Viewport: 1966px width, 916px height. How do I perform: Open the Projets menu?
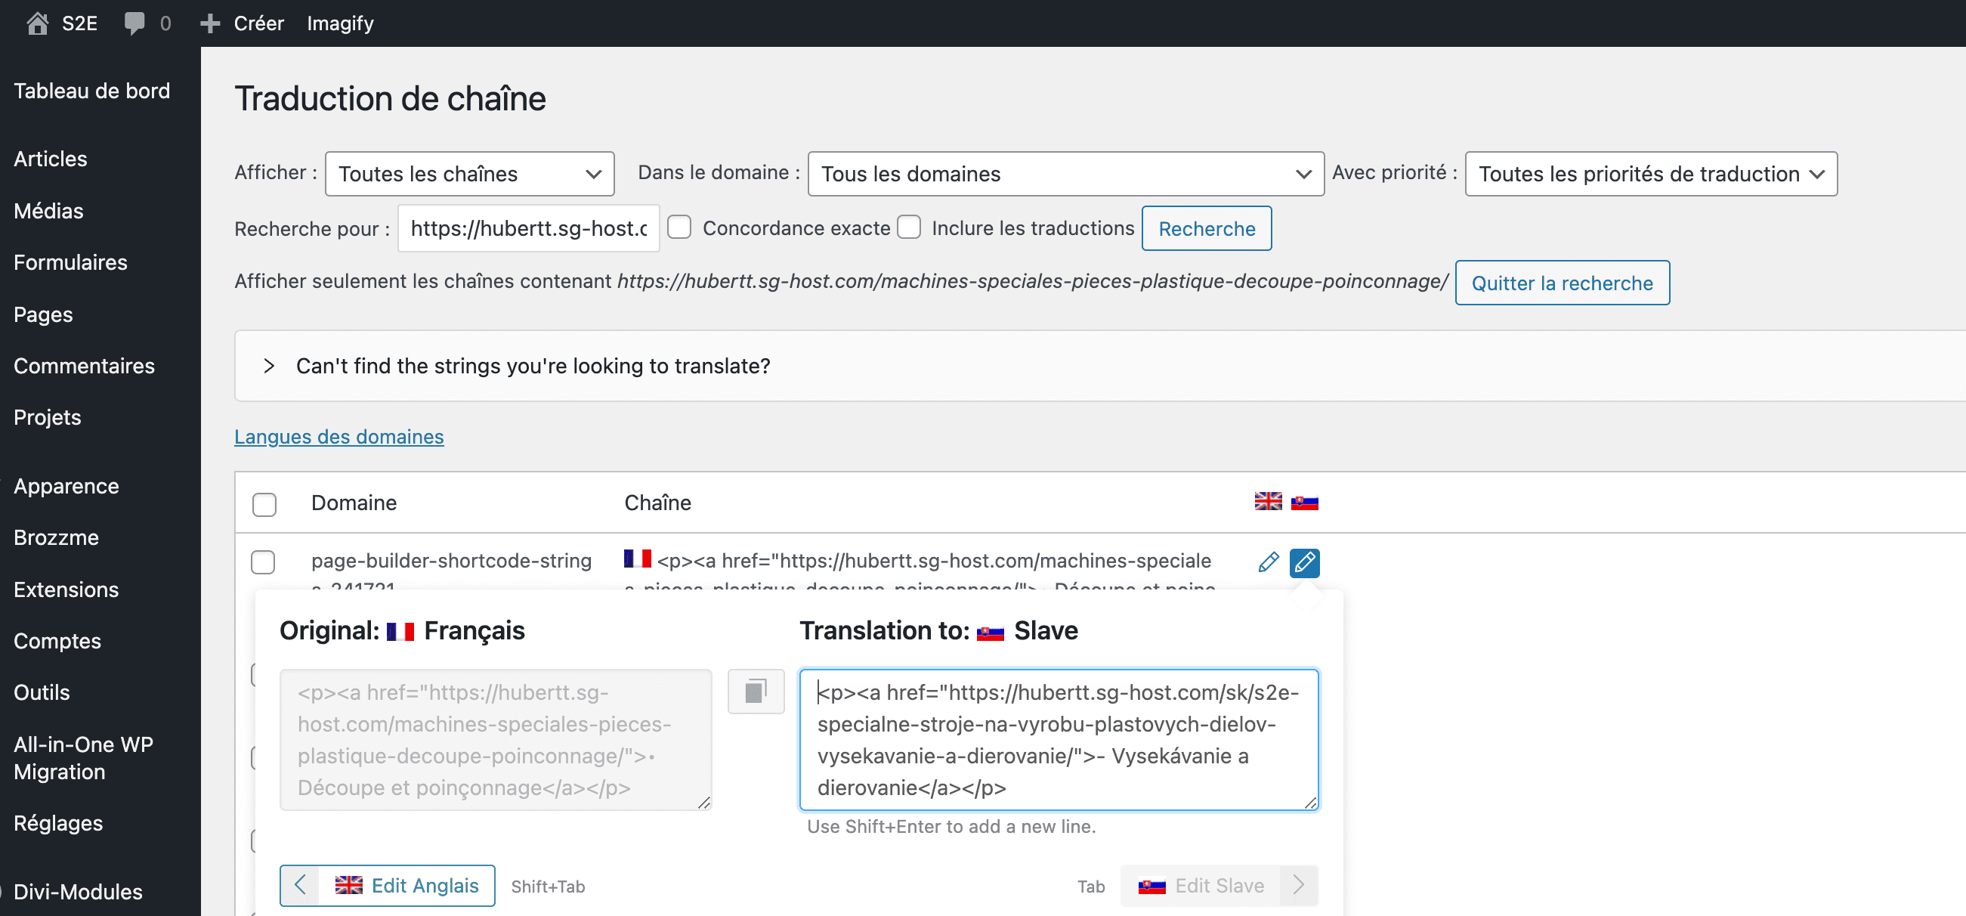point(48,417)
